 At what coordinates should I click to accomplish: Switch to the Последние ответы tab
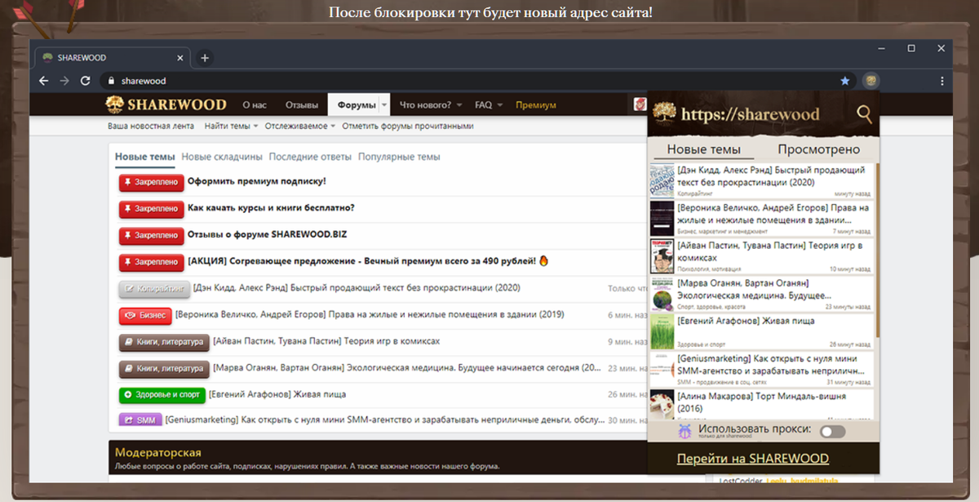310,157
